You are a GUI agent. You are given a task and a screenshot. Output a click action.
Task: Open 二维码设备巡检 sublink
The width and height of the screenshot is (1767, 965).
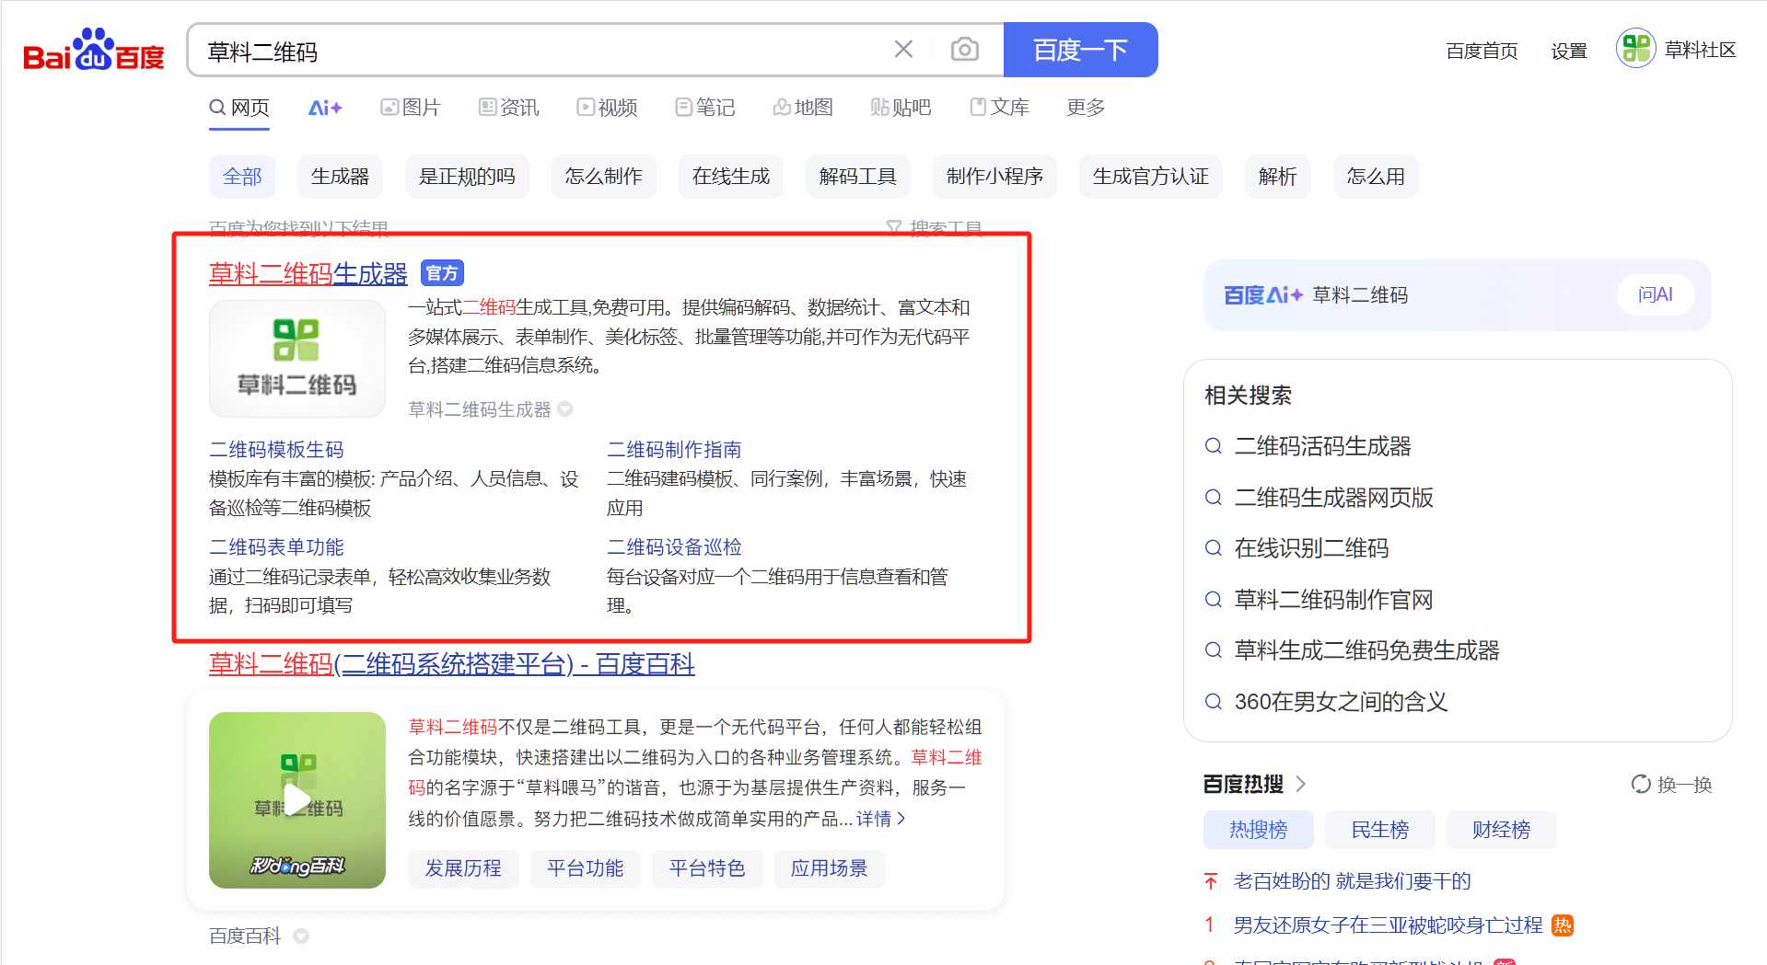tap(674, 547)
